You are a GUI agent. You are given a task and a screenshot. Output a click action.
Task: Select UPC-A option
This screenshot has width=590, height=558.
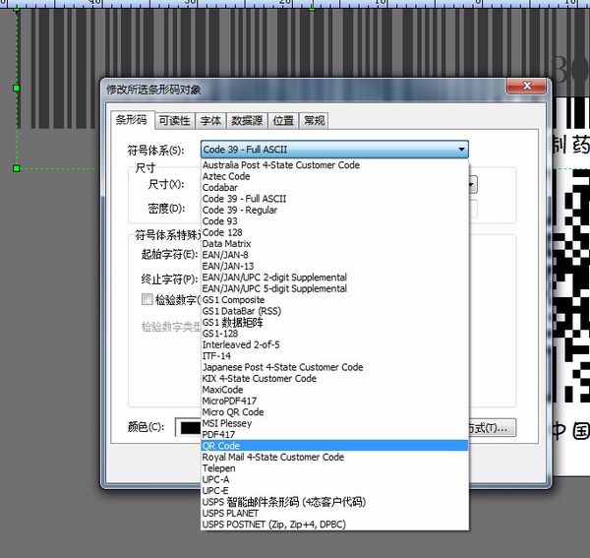(x=334, y=479)
